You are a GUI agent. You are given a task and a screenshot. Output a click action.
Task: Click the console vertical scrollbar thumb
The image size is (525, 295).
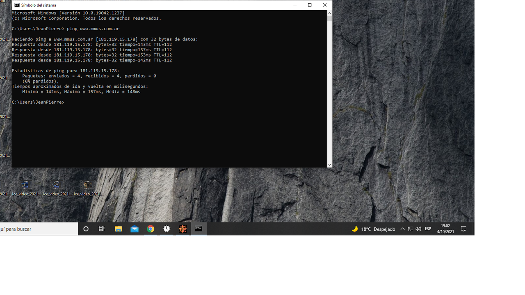329,18
